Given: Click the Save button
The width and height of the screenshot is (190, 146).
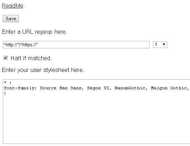Looking at the screenshot, I should click(x=11, y=18).
